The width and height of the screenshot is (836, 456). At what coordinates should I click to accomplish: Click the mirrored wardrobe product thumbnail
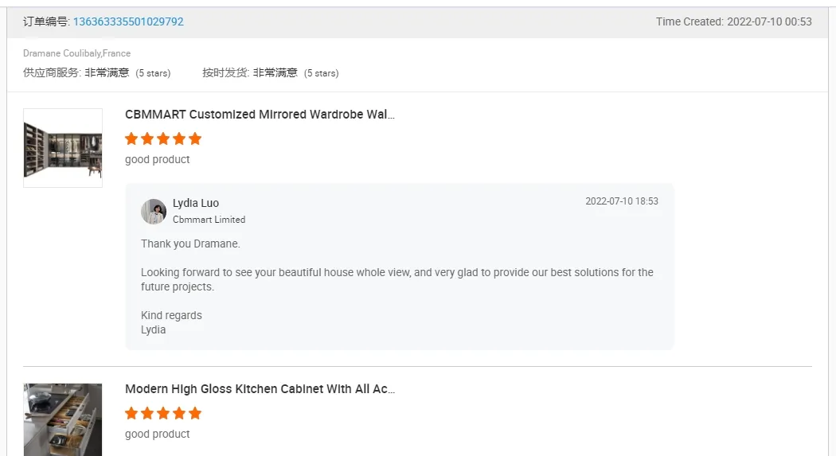(x=63, y=148)
